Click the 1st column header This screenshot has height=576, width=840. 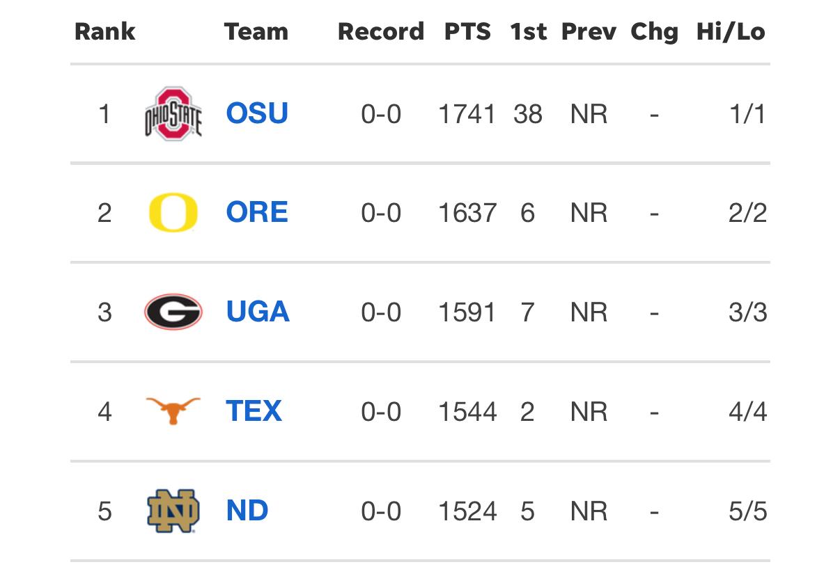click(x=529, y=32)
